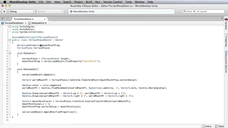Click the Document Outline icon in the sidebar
The image size is (228, 128).
(226, 52)
